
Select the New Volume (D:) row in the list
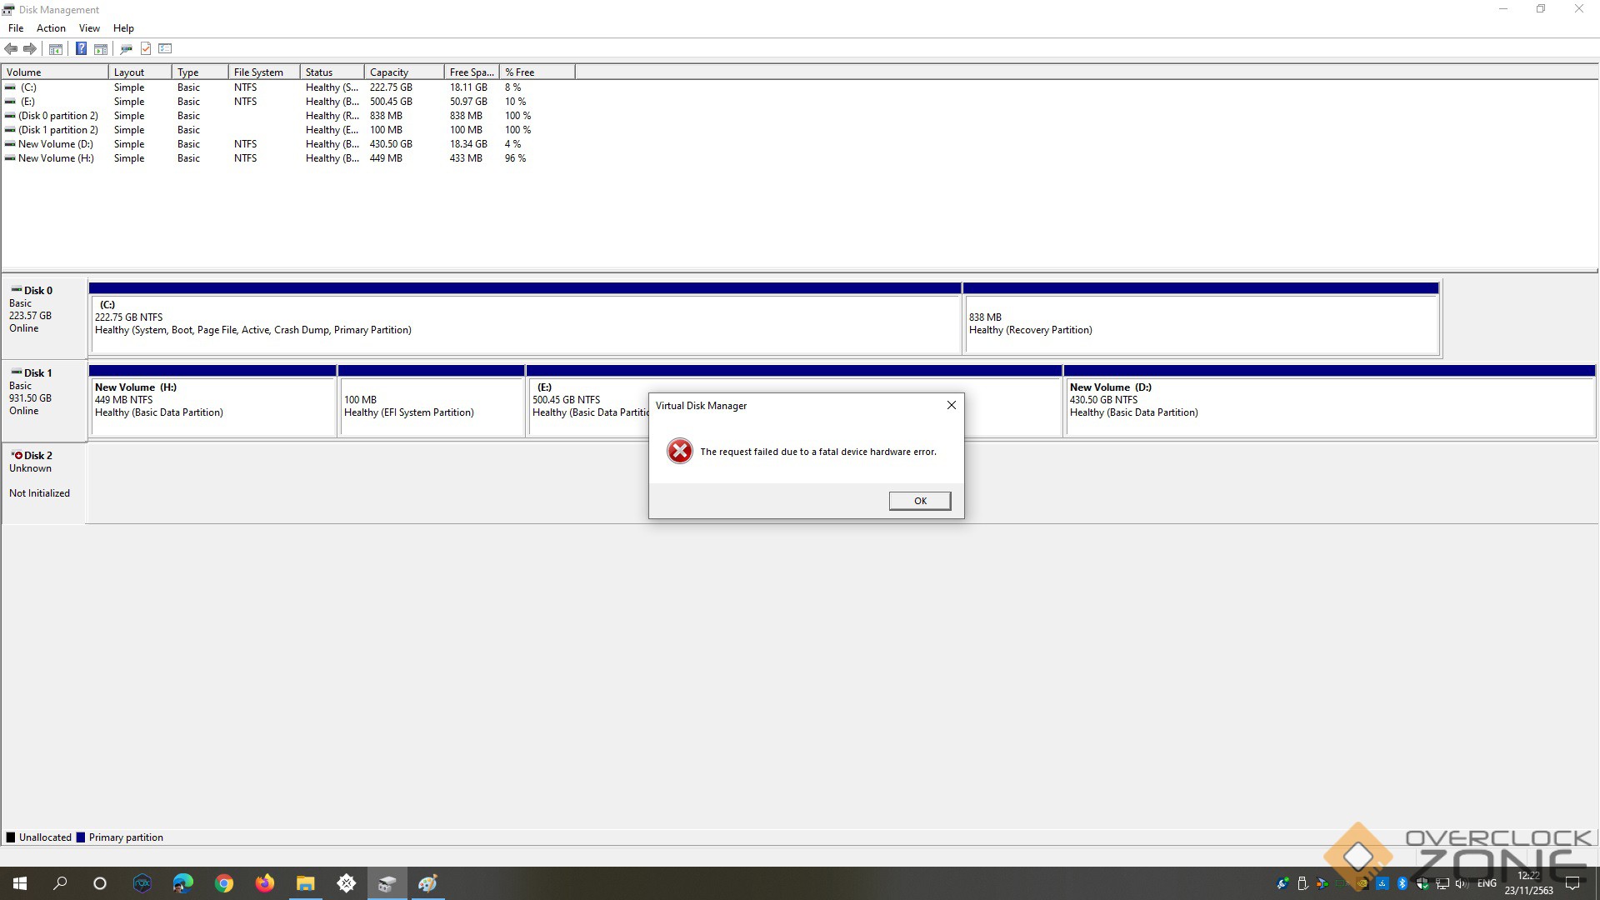pyautogui.click(x=55, y=144)
